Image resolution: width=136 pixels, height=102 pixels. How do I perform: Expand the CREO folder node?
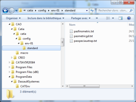pyautogui.click(x=12, y=57)
